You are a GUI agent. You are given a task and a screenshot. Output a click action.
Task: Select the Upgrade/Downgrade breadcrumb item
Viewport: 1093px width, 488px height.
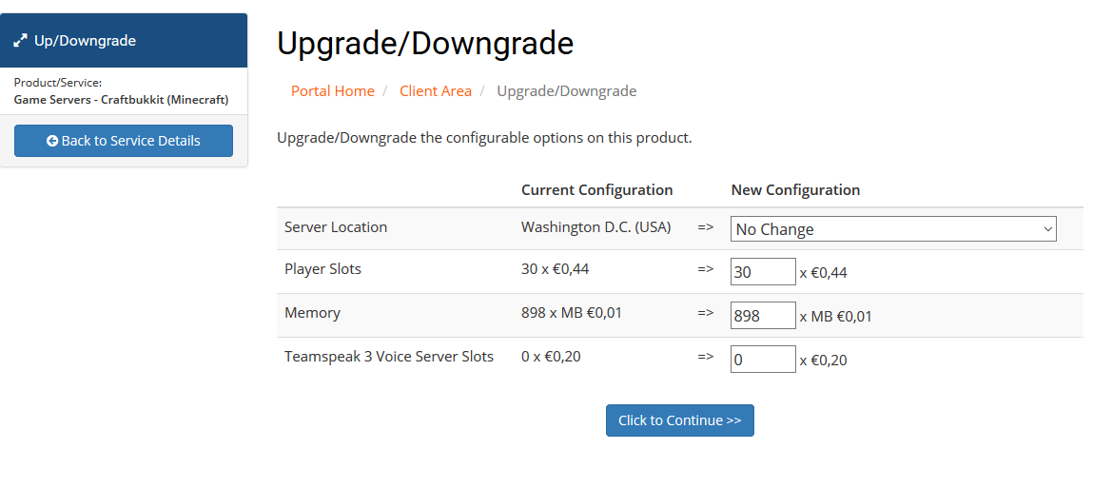567,90
